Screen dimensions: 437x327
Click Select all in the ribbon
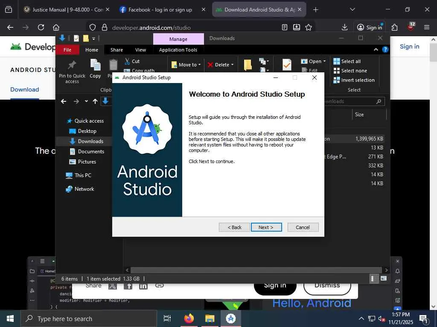pyautogui.click(x=347, y=61)
